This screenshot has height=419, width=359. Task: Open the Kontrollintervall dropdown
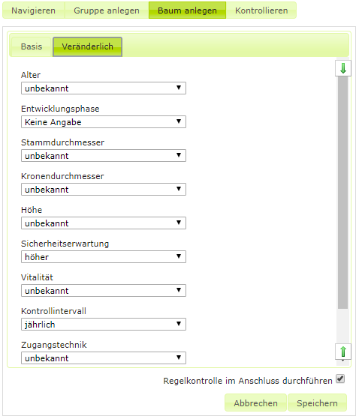point(104,324)
